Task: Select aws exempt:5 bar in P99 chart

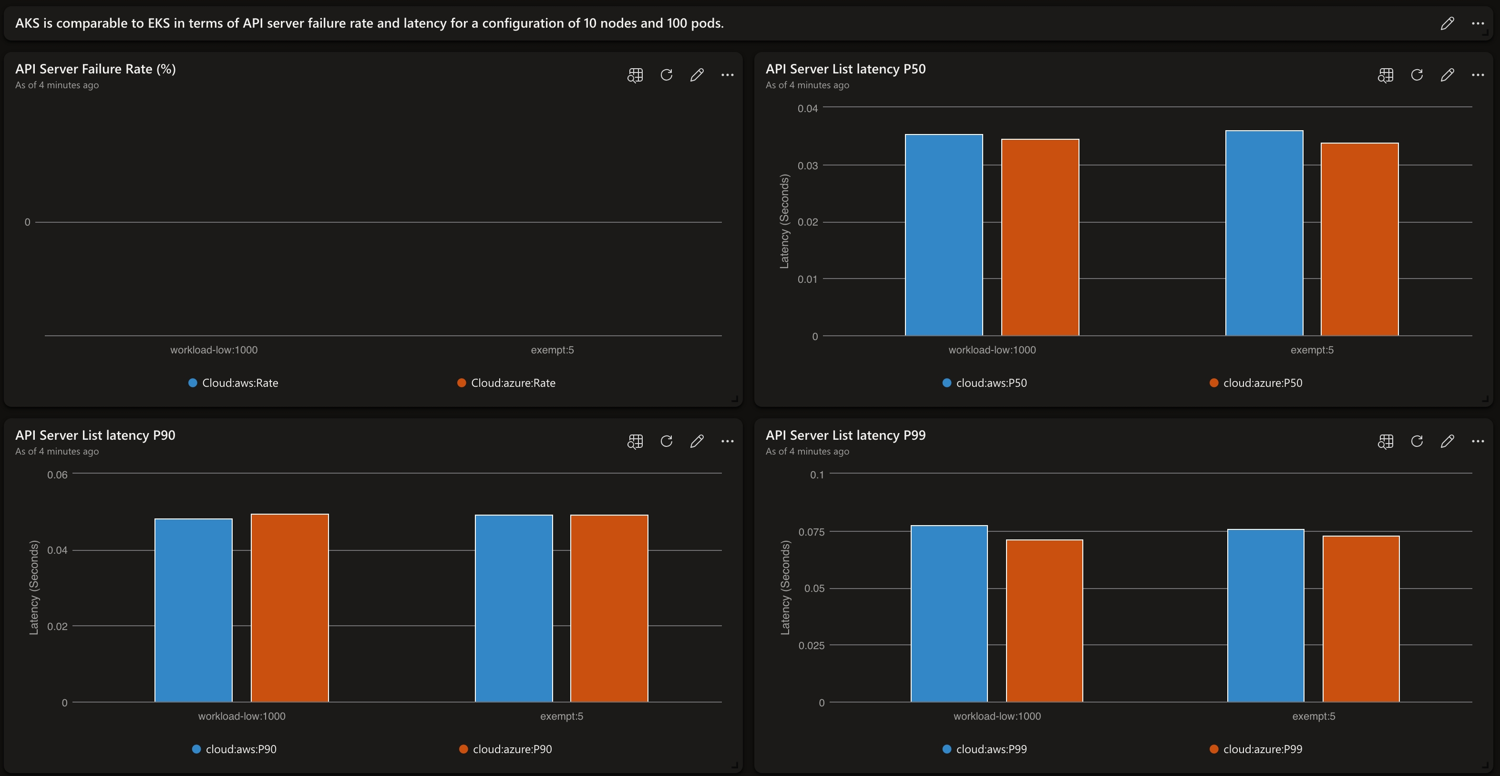Action: point(1266,616)
